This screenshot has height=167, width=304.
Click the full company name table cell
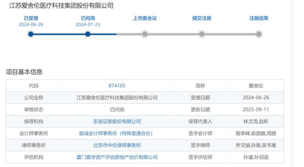(x=117, y=98)
